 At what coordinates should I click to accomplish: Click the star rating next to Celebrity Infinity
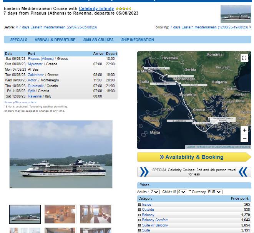123,8
